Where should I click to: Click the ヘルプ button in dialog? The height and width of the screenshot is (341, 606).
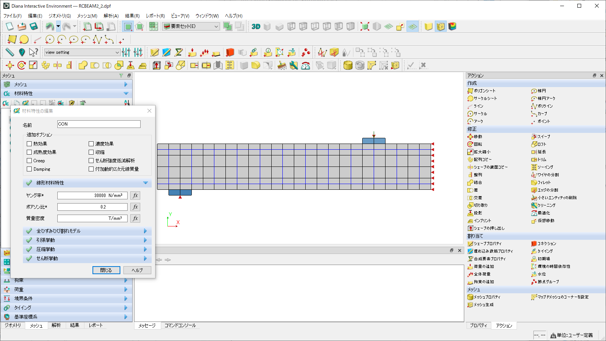pos(137,270)
